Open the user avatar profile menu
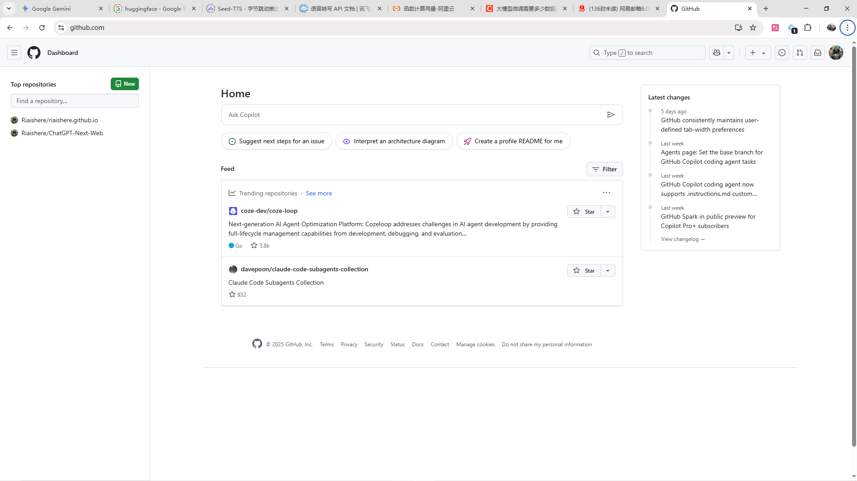This screenshot has width=857, height=481. point(836,53)
